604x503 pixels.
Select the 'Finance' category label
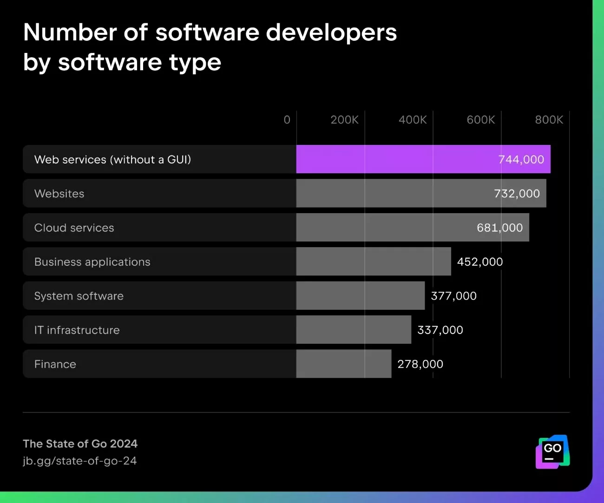click(x=55, y=364)
